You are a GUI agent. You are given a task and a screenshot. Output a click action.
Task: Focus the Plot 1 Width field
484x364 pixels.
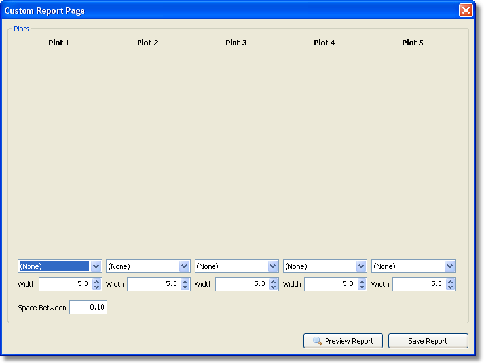click(64, 284)
